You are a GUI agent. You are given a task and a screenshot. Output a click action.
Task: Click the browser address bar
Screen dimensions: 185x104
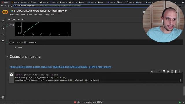coord(82,6)
